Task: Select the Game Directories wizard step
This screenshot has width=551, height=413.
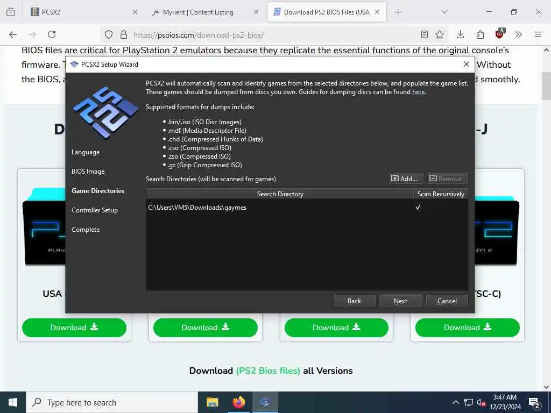Action: (98, 191)
